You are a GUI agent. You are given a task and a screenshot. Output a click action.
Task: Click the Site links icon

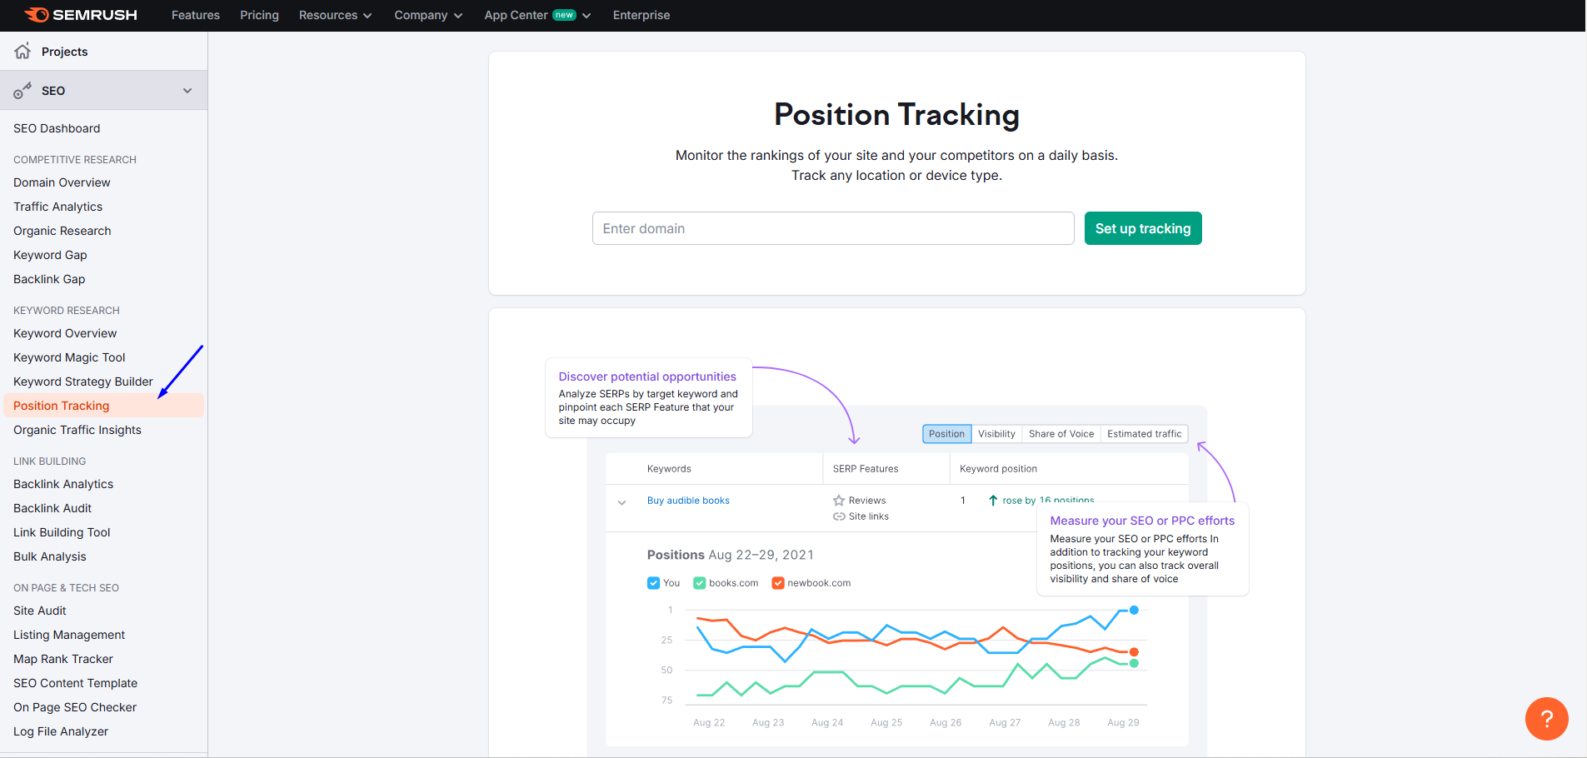[839, 516]
